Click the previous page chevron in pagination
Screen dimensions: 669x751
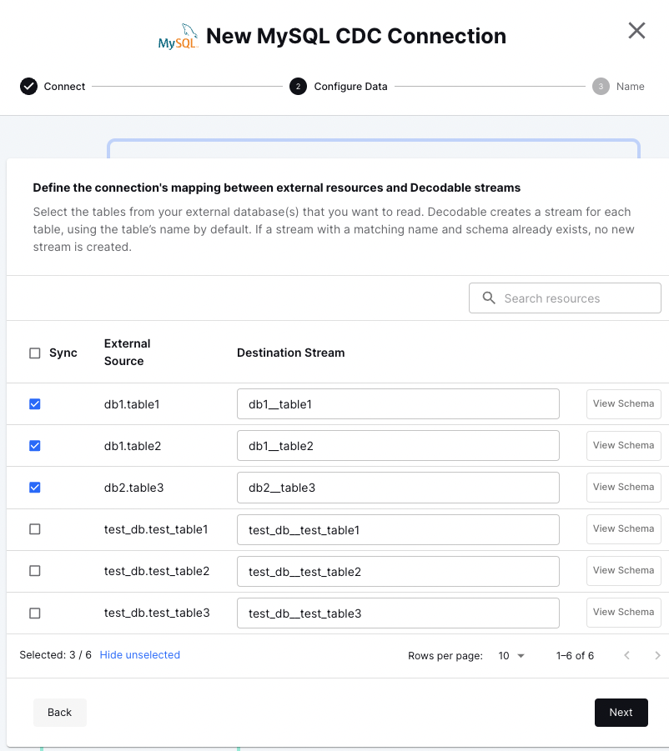tap(626, 656)
